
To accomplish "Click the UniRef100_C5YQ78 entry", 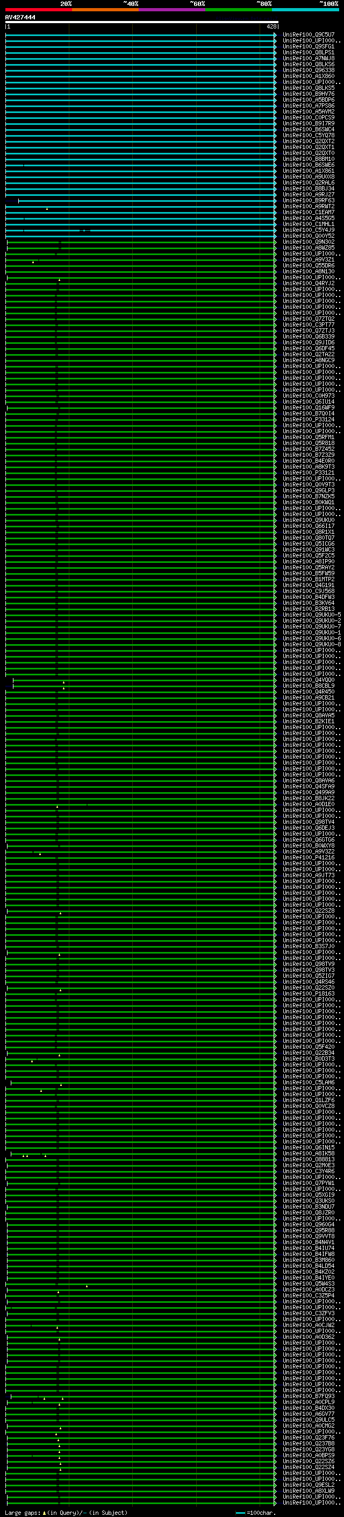I will pos(308,136).
